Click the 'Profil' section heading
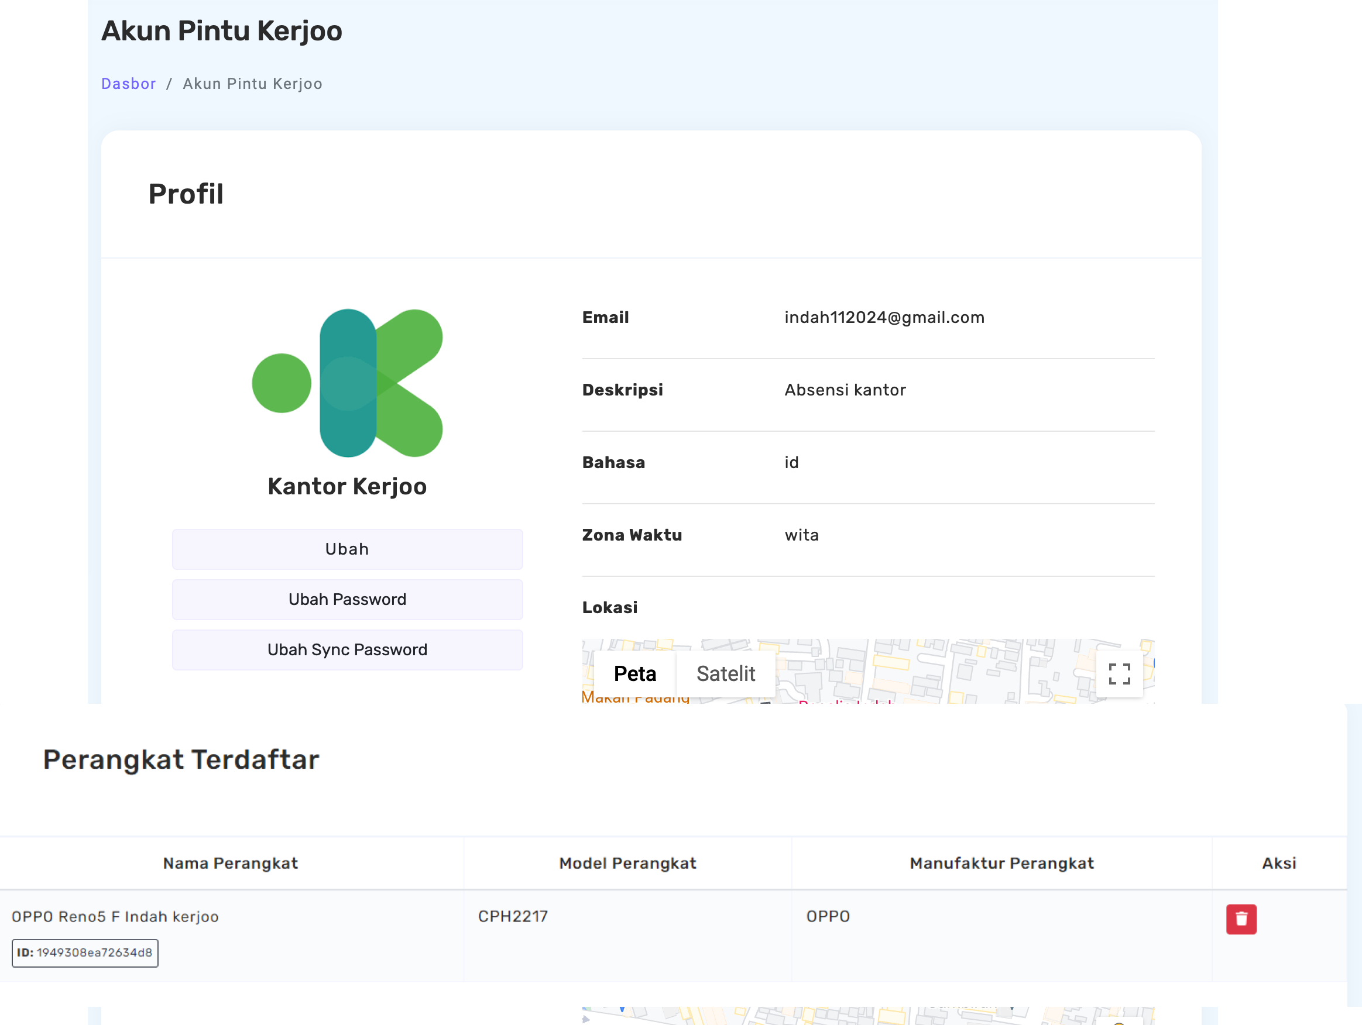The width and height of the screenshot is (1362, 1025). click(x=186, y=194)
